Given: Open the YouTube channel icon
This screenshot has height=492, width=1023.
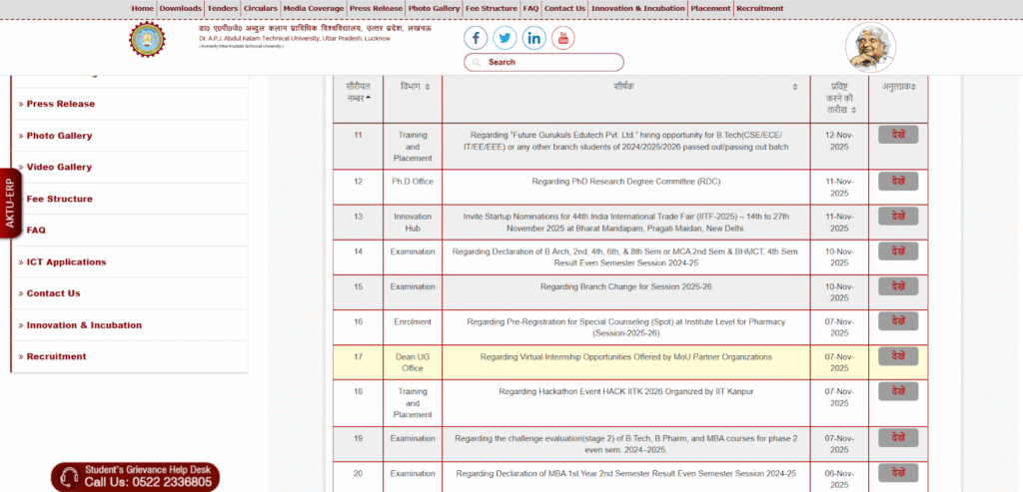Looking at the screenshot, I should coord(562,39).
